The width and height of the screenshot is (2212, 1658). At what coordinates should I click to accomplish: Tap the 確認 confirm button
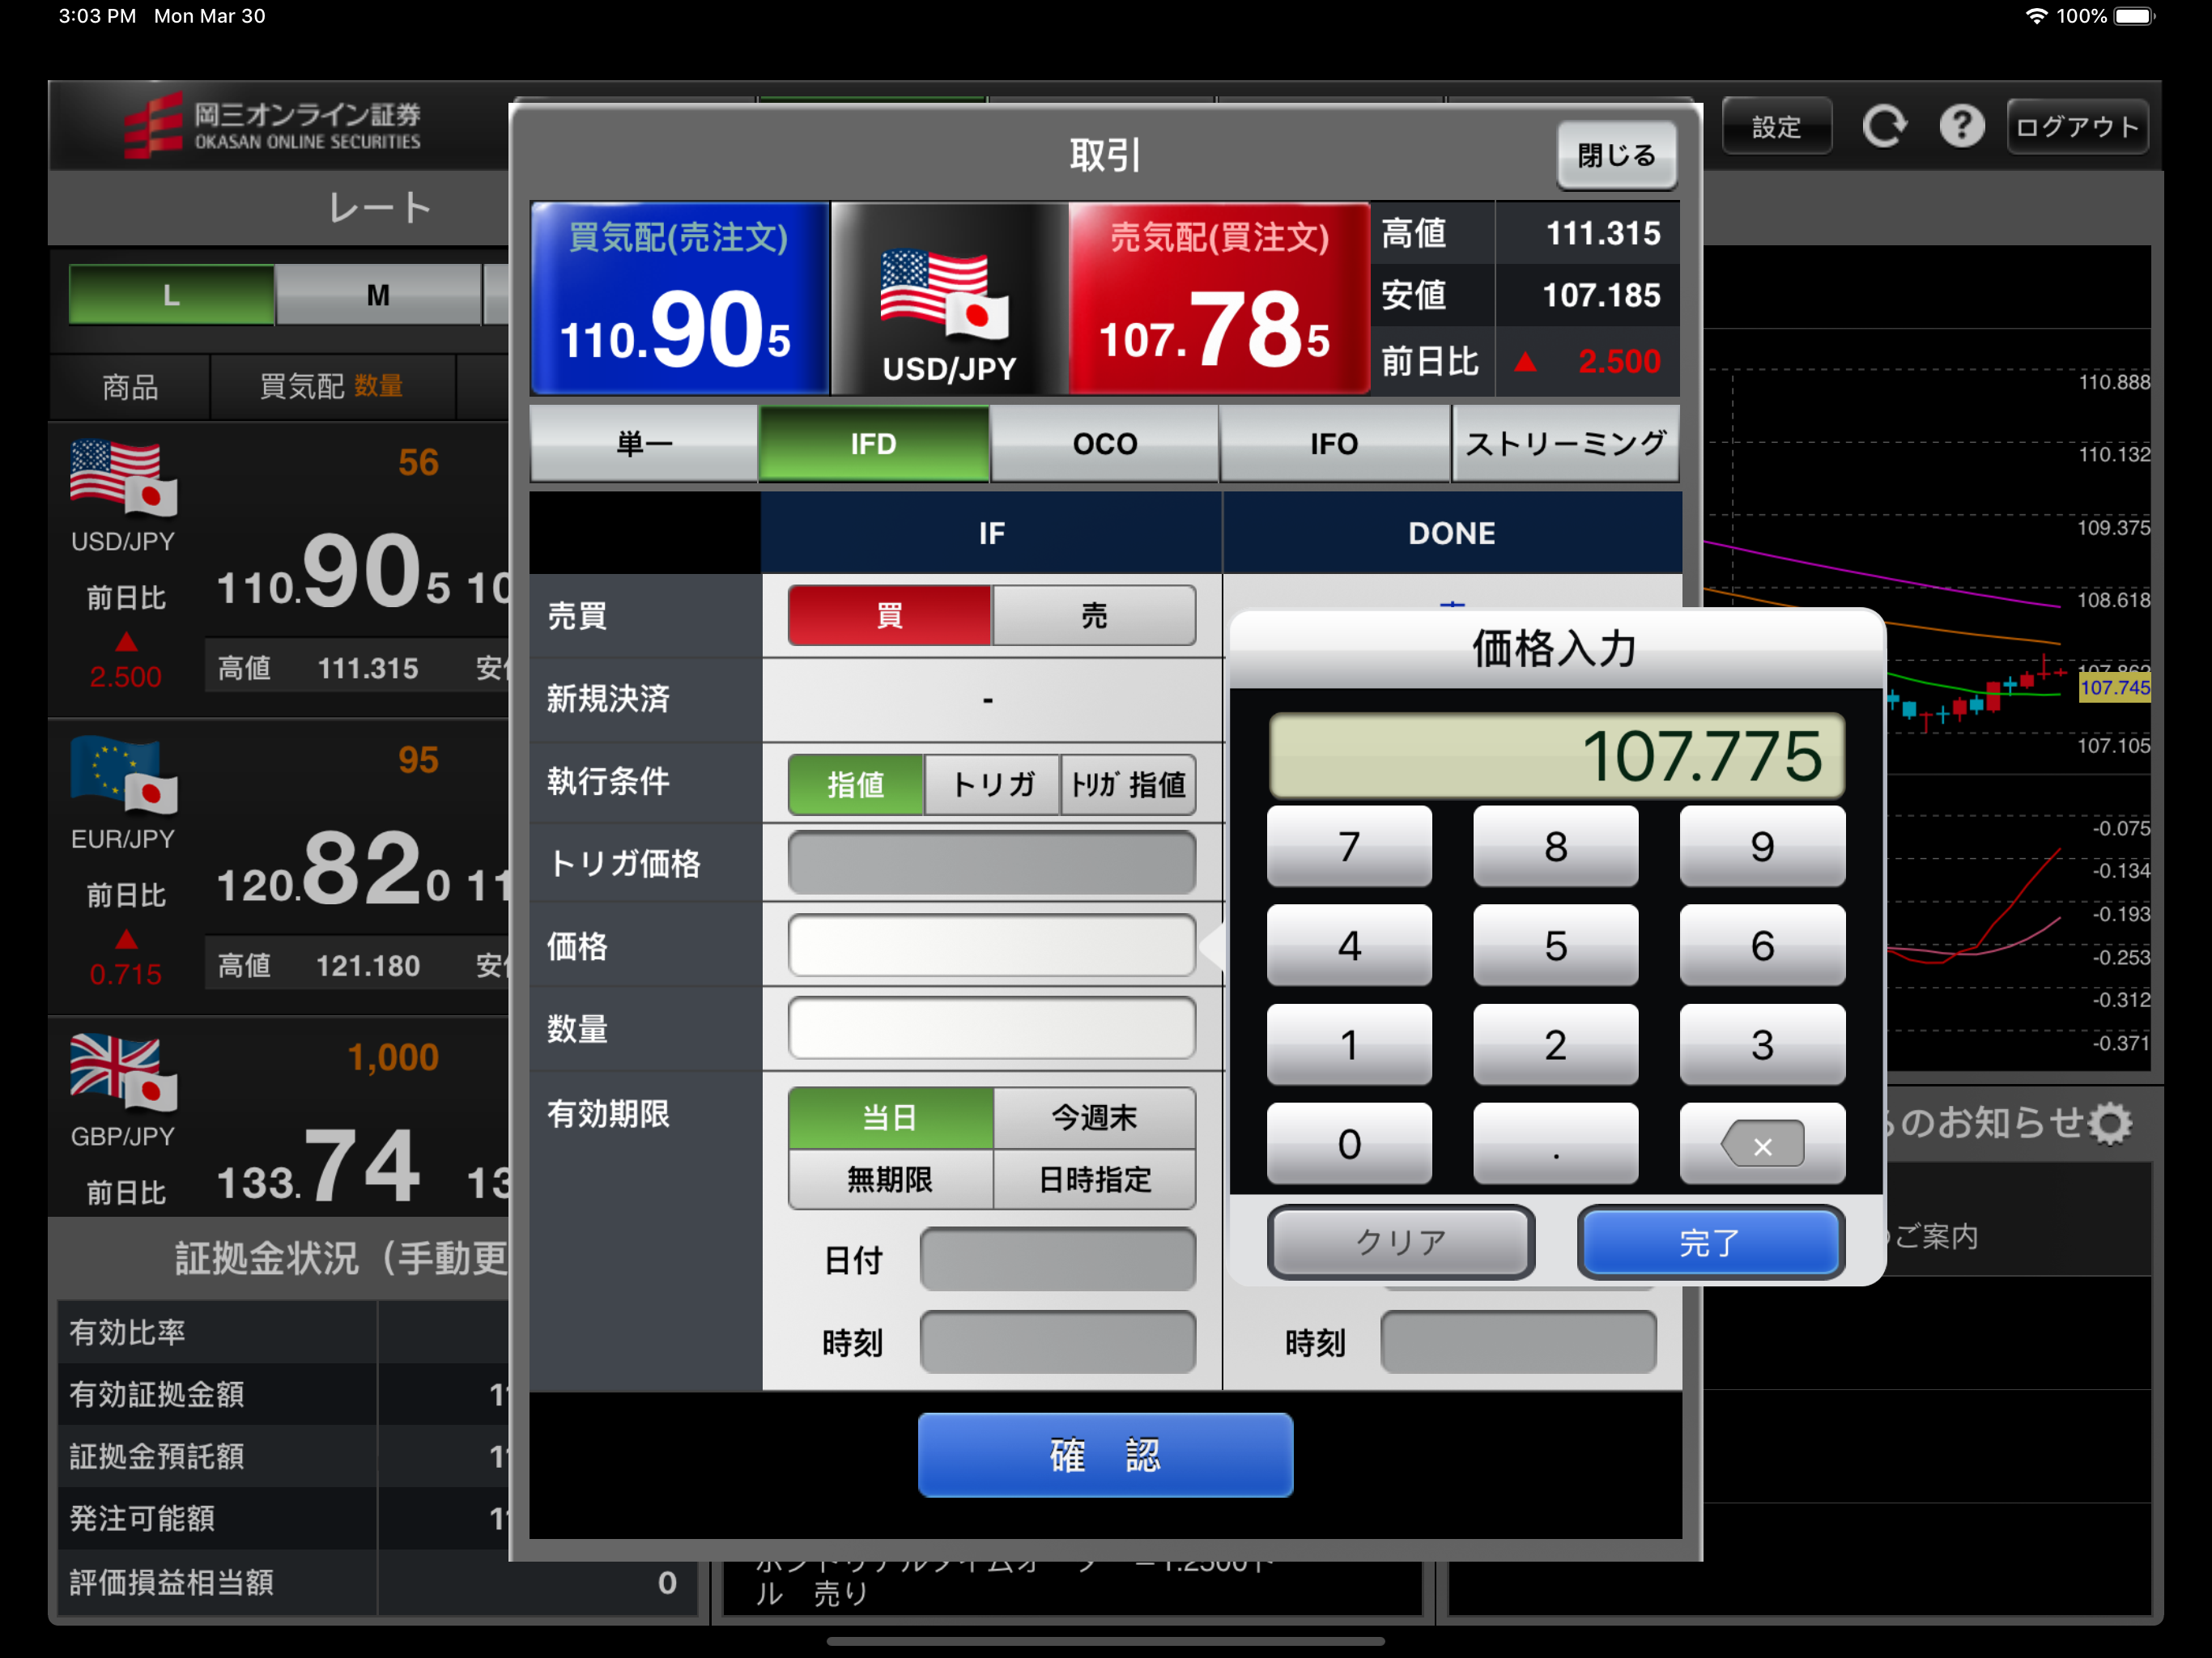coord(1105,1455)
